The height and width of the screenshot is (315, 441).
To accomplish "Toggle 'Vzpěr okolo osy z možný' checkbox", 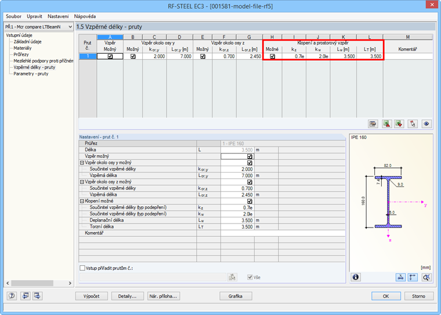I will click(x=250, y=182).
